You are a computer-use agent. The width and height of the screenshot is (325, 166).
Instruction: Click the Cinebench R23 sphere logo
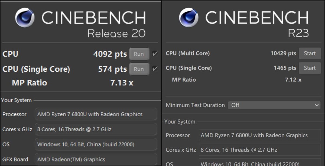tap(188, 18)
